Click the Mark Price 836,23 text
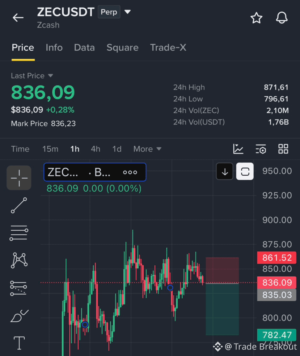Viewport: 300px width, 356px height. pyautogui.click(x=43, y=123)
